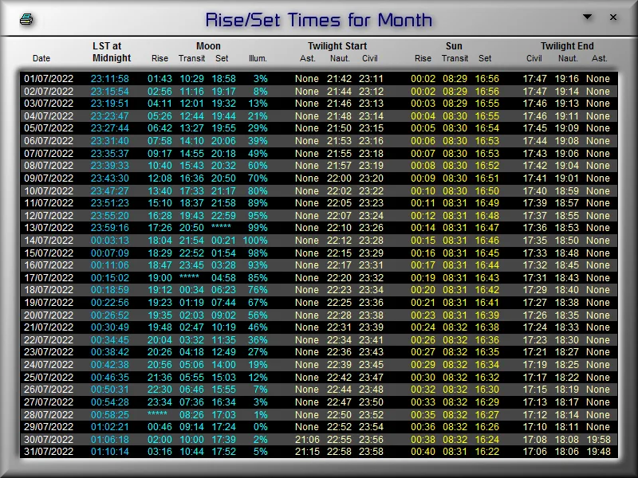
Task: Click the Moon group header
Action: [x=208, y=46]
